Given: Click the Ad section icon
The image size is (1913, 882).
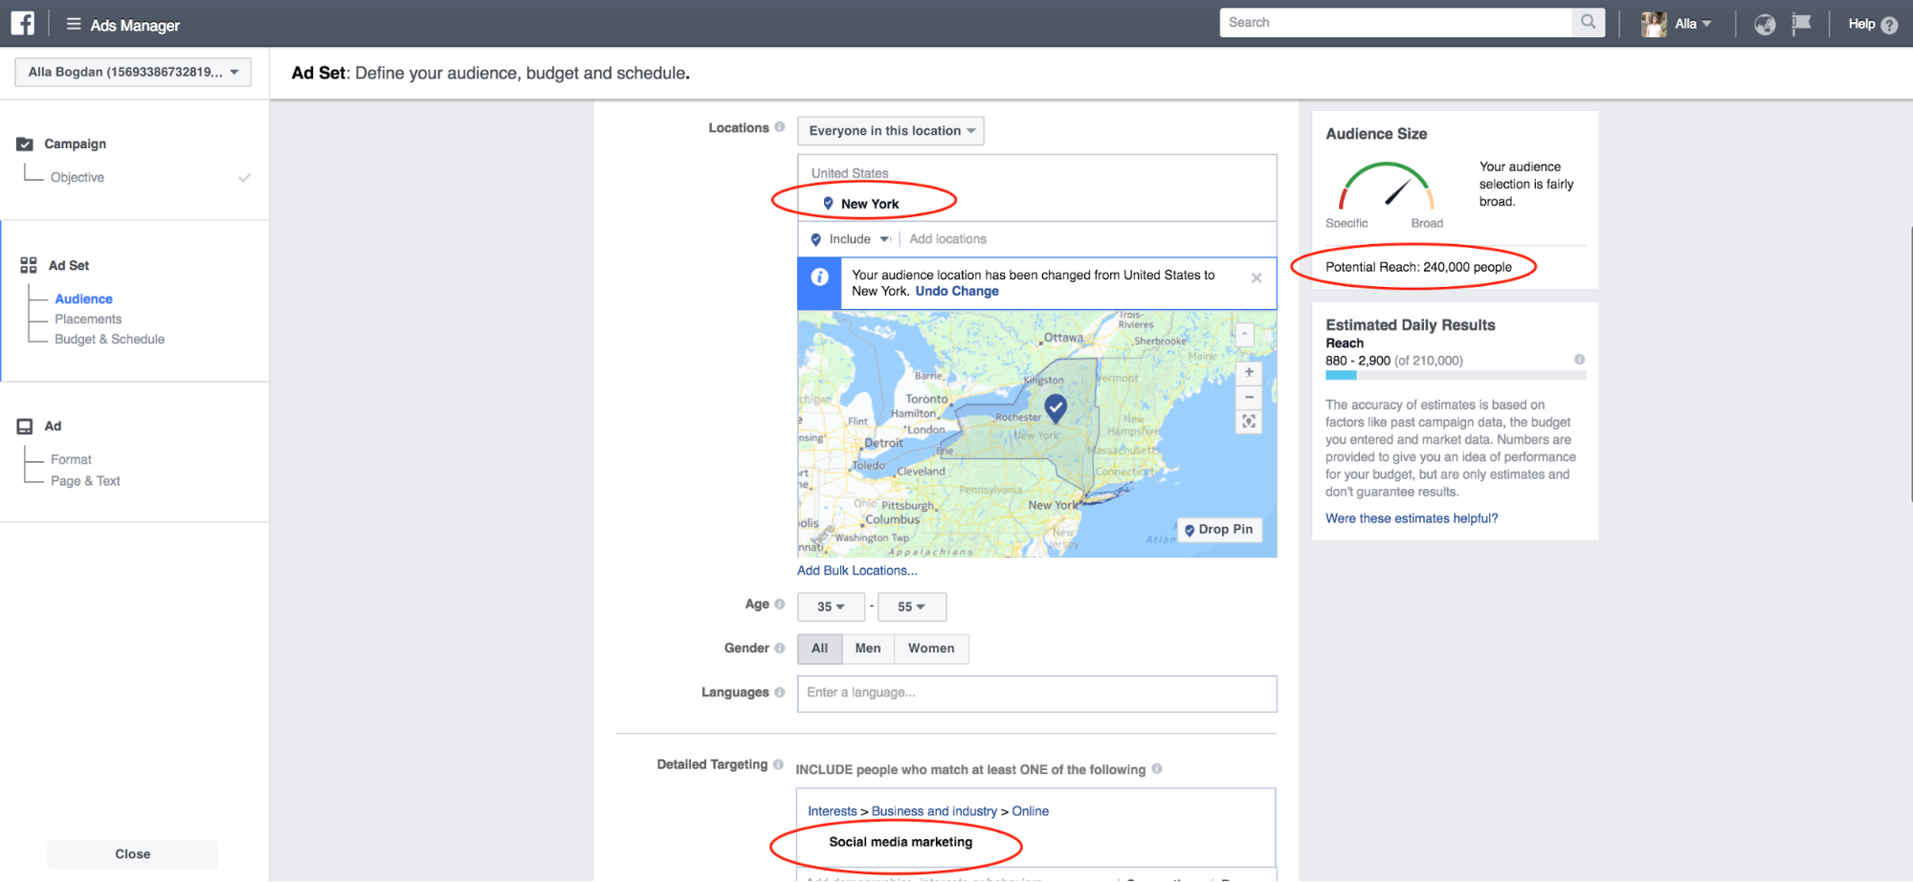Looking at the screenshot, I should click(25, 427).
